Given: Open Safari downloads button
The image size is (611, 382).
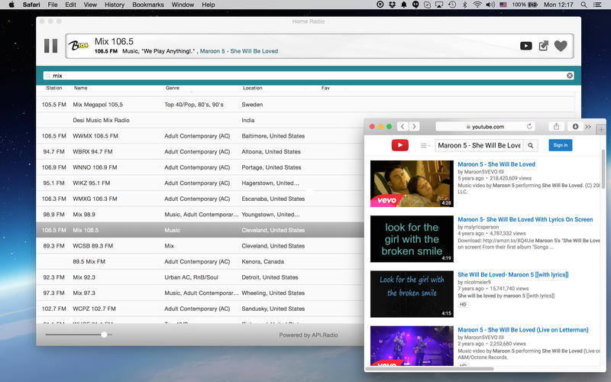Looking at the screenshot, I should point(576,127).
